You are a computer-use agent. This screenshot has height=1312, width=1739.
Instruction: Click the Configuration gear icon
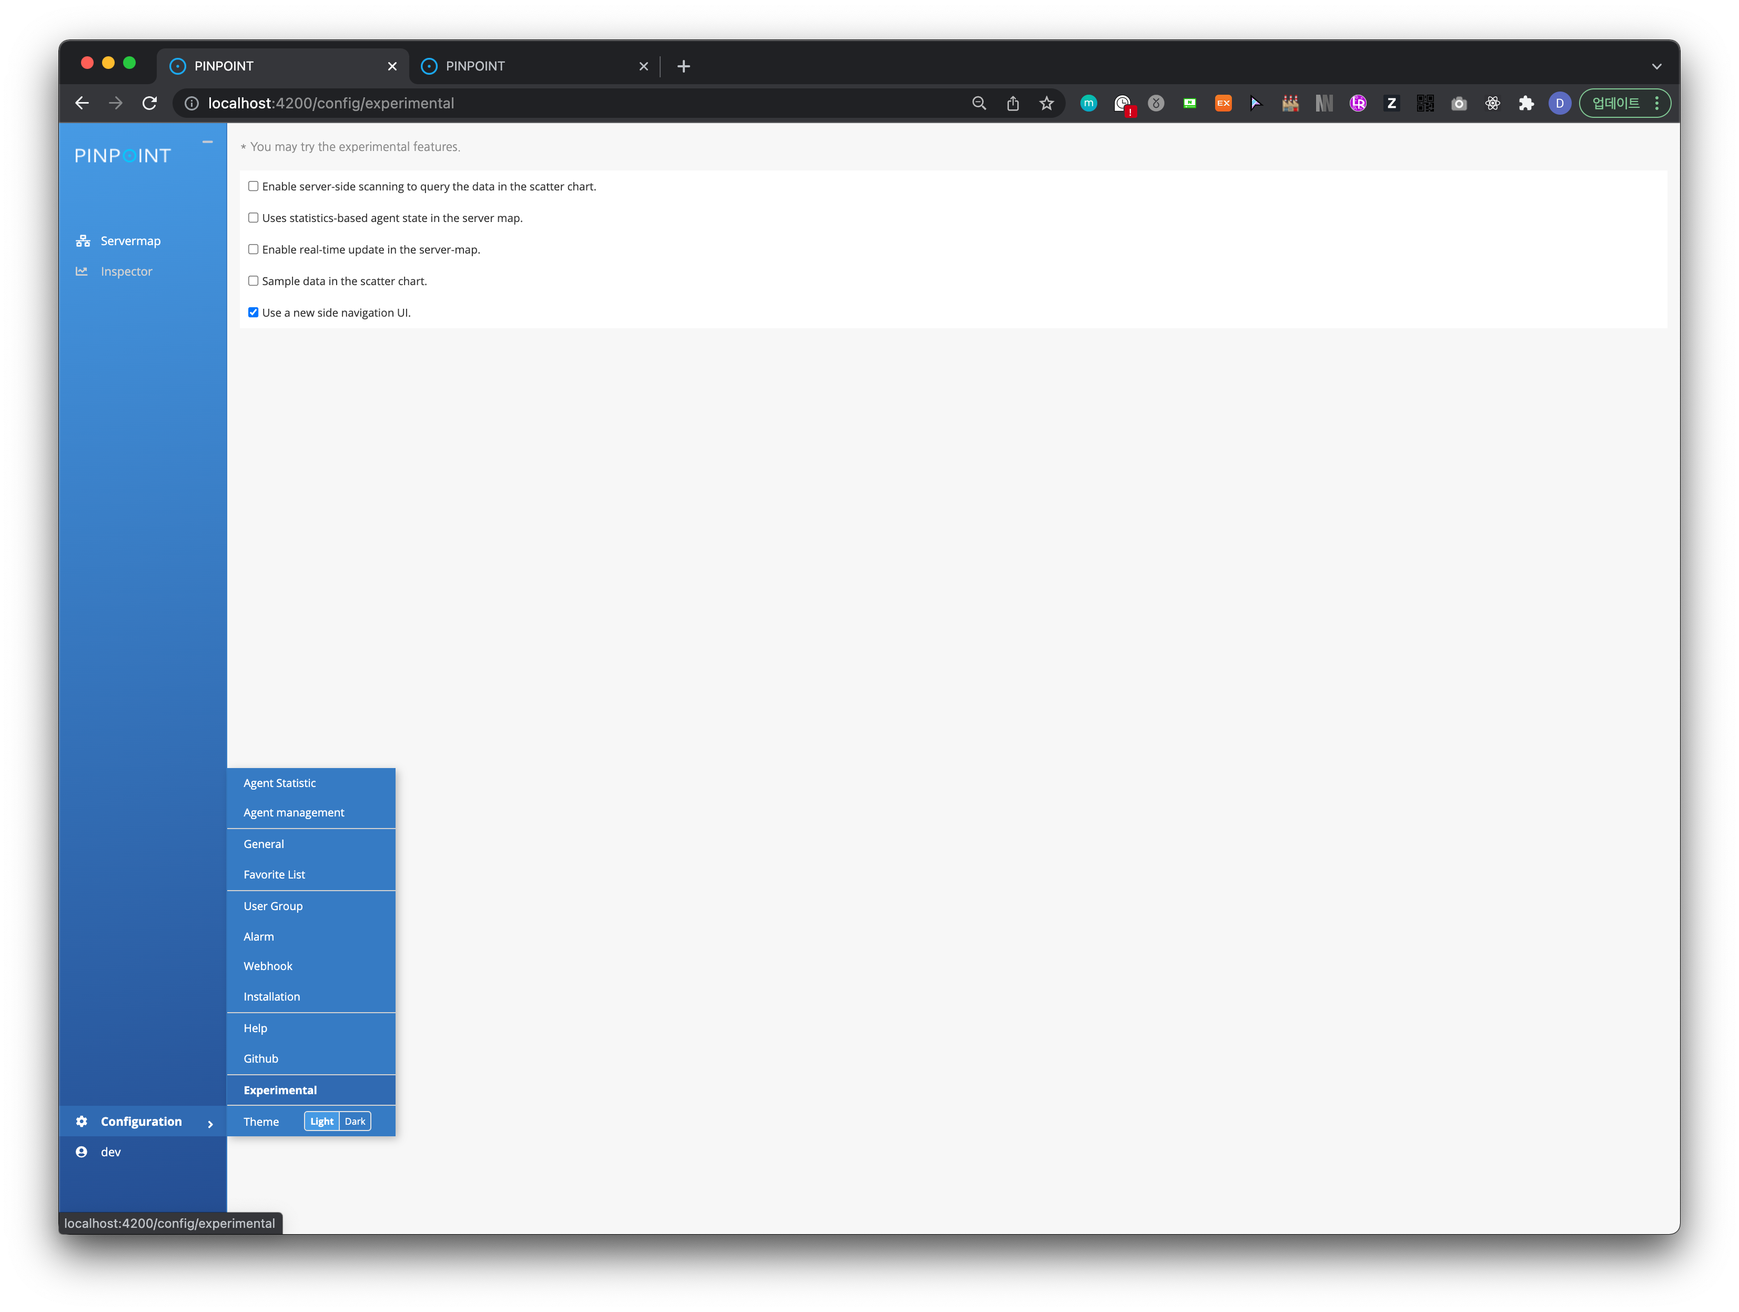point(82,1122)
